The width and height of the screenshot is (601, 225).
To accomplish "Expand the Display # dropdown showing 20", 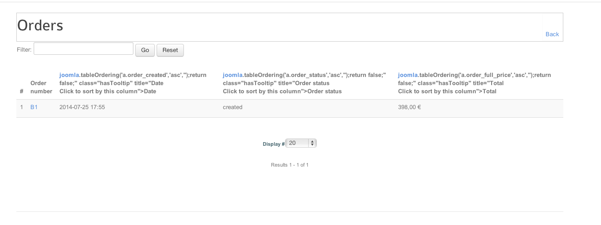I will tap(301, 143).
